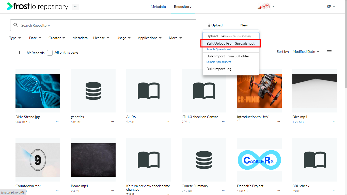Toggle the side panel view icon beside 89 Records

[x=20, y=53]
